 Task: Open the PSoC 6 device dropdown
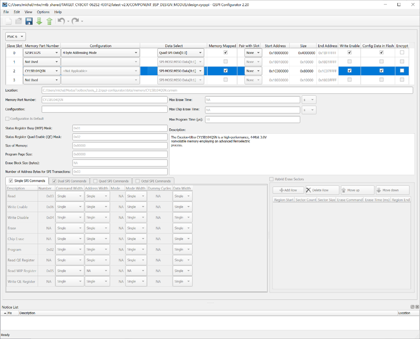16,36
